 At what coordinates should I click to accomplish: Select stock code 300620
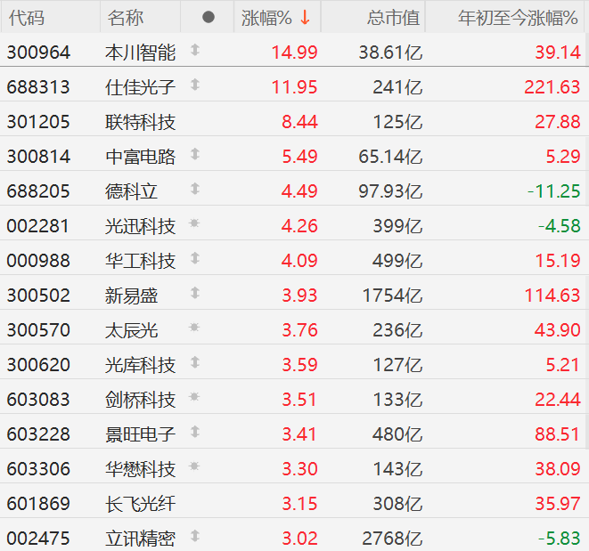(38, 365)
